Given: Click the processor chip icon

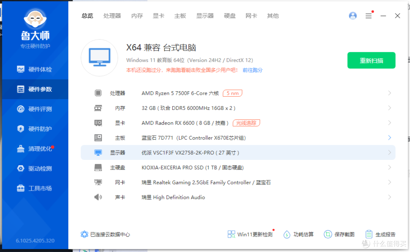Looking at the screenshot, I should [98, 93].
